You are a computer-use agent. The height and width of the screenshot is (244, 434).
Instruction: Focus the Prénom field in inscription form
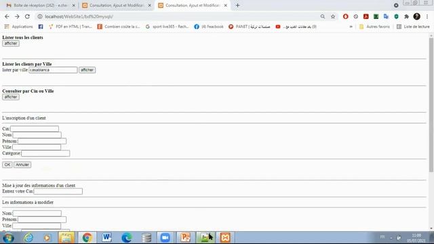pos(42,141)
